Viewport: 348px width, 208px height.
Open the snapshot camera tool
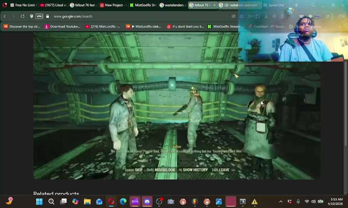[x=242, y=16]
